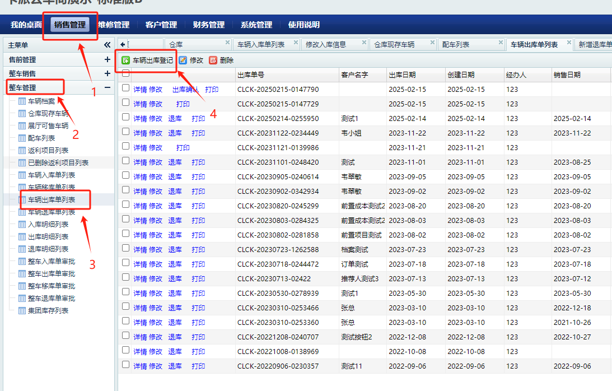Click the list icon beside 配车列表 in sidebar
This screenshot has height=391, width=612.
point(22,138)
